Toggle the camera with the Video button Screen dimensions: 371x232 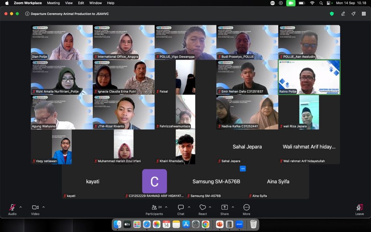point(35,210)
